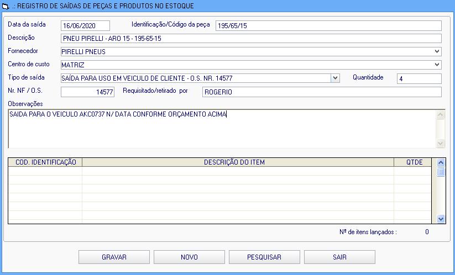Click the Nr. NF / O.S. field

pyautogui.click(x=88, y=92)
